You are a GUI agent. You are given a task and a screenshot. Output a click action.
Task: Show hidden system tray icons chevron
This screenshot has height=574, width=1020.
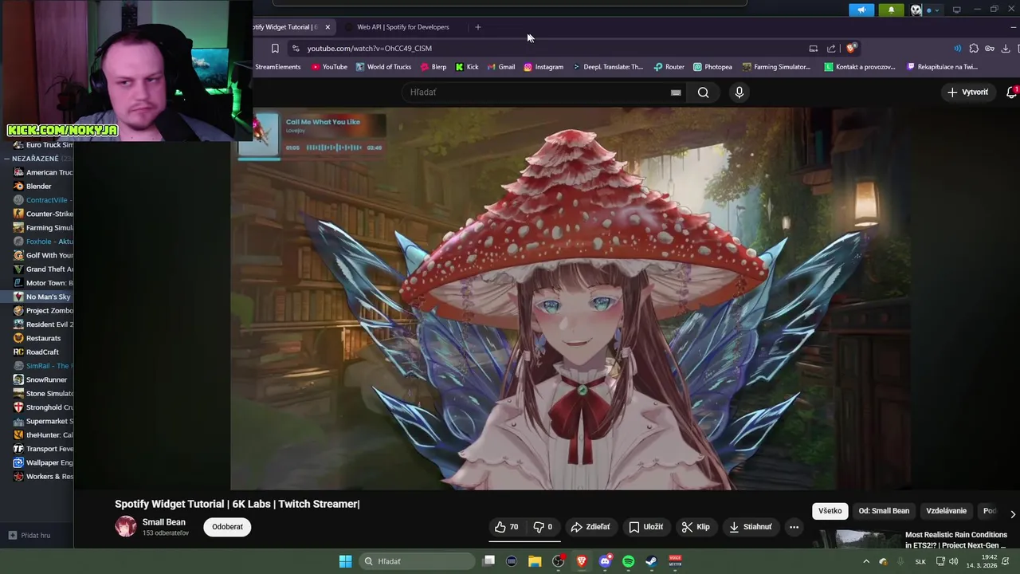point(866,561)
